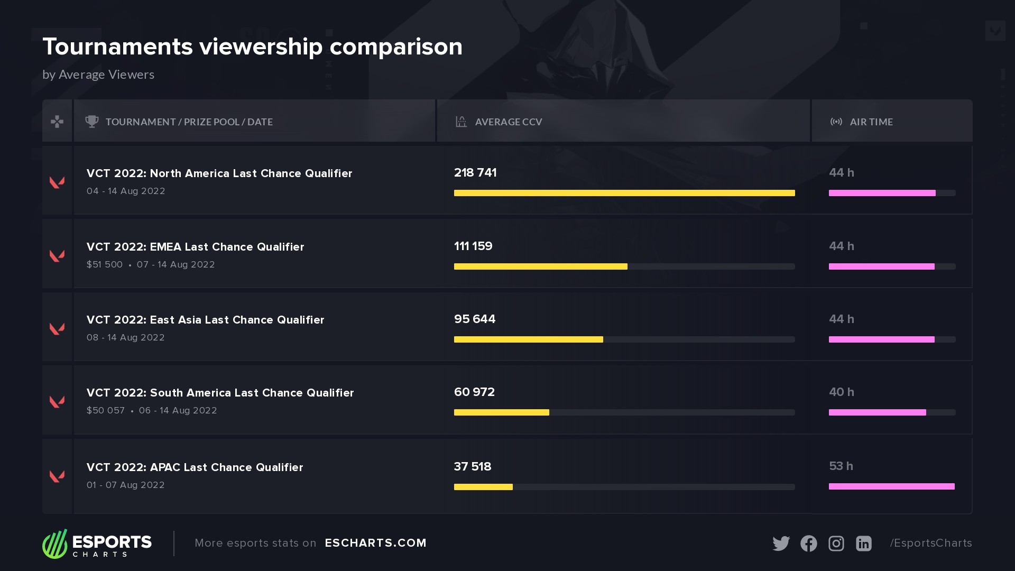
Task: Click the Esports Charts logo
Action: click(97, 544)
